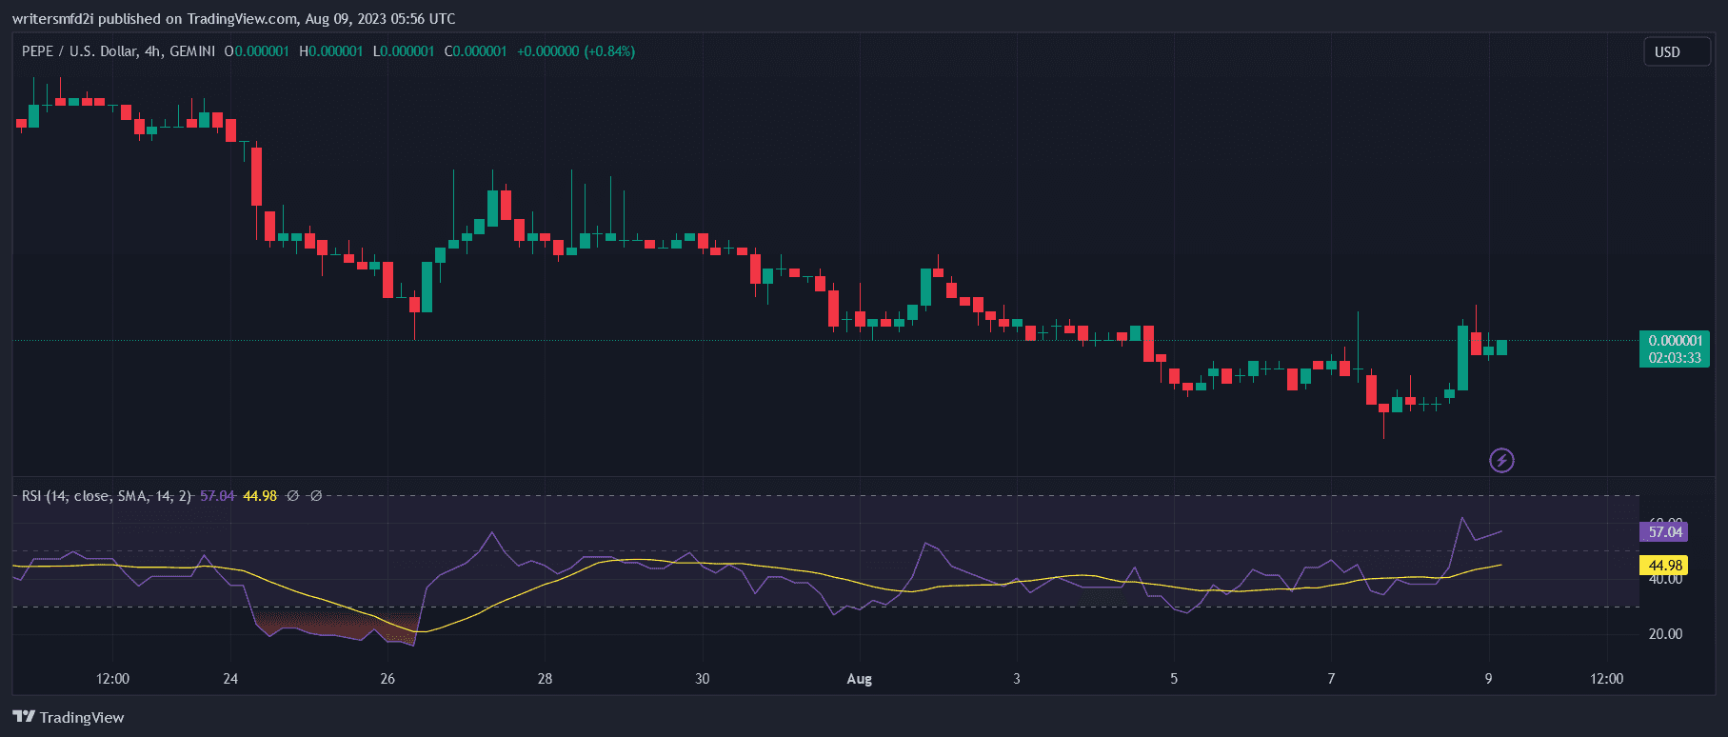Click the 30 date label on time axis
This screenshot has width=1728, height=737.
click(x=702, y=679)
